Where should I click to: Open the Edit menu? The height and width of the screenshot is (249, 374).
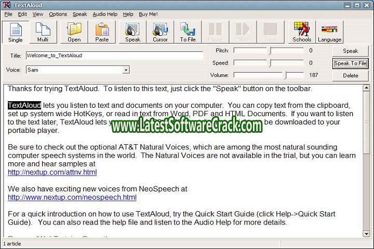coord(22,15)
